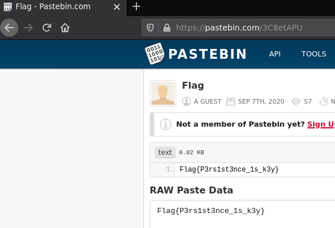Viewport: 335px width, 228px height.
Task: Click the info circle icon in notice
Action: 166,124
